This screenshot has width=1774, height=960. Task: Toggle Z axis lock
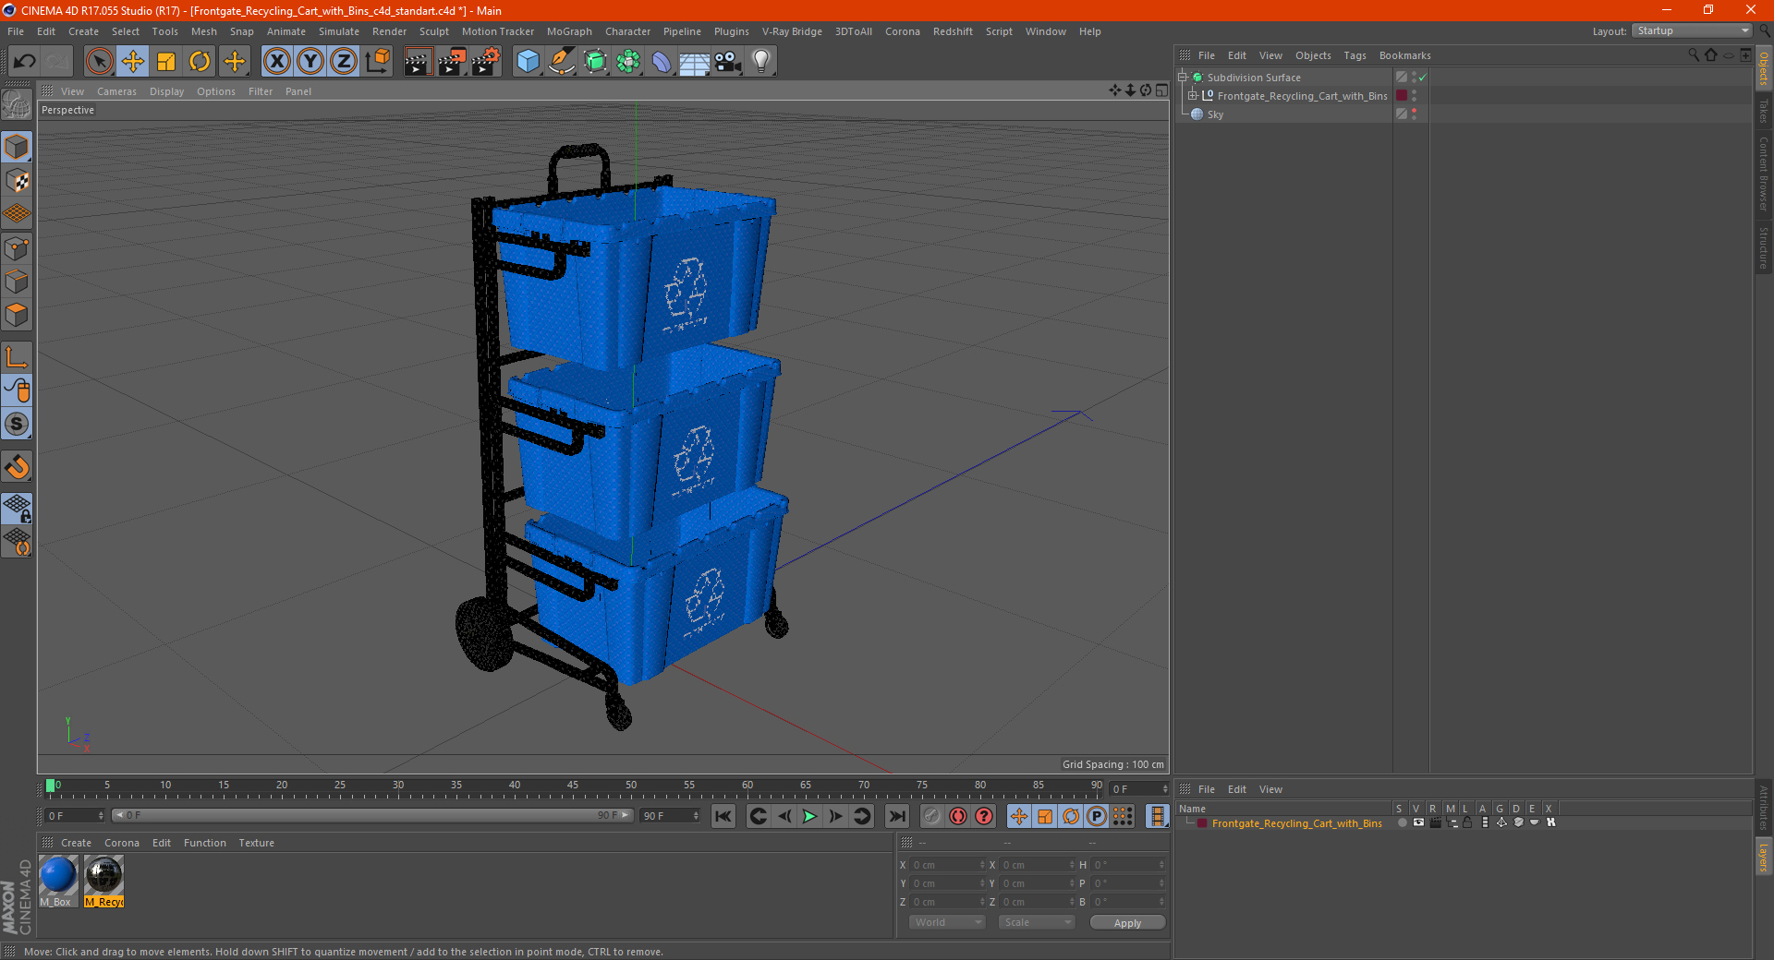click(x=344, y=62)
